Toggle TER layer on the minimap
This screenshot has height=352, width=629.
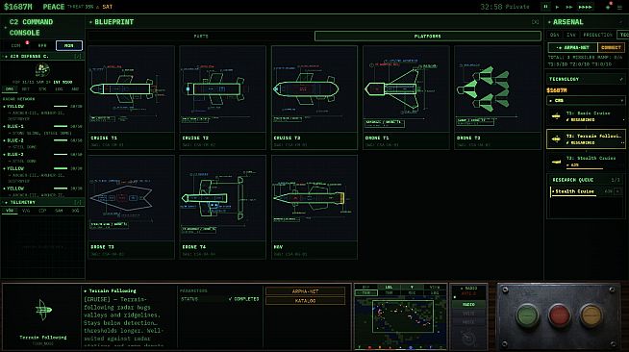coord(366,293)
